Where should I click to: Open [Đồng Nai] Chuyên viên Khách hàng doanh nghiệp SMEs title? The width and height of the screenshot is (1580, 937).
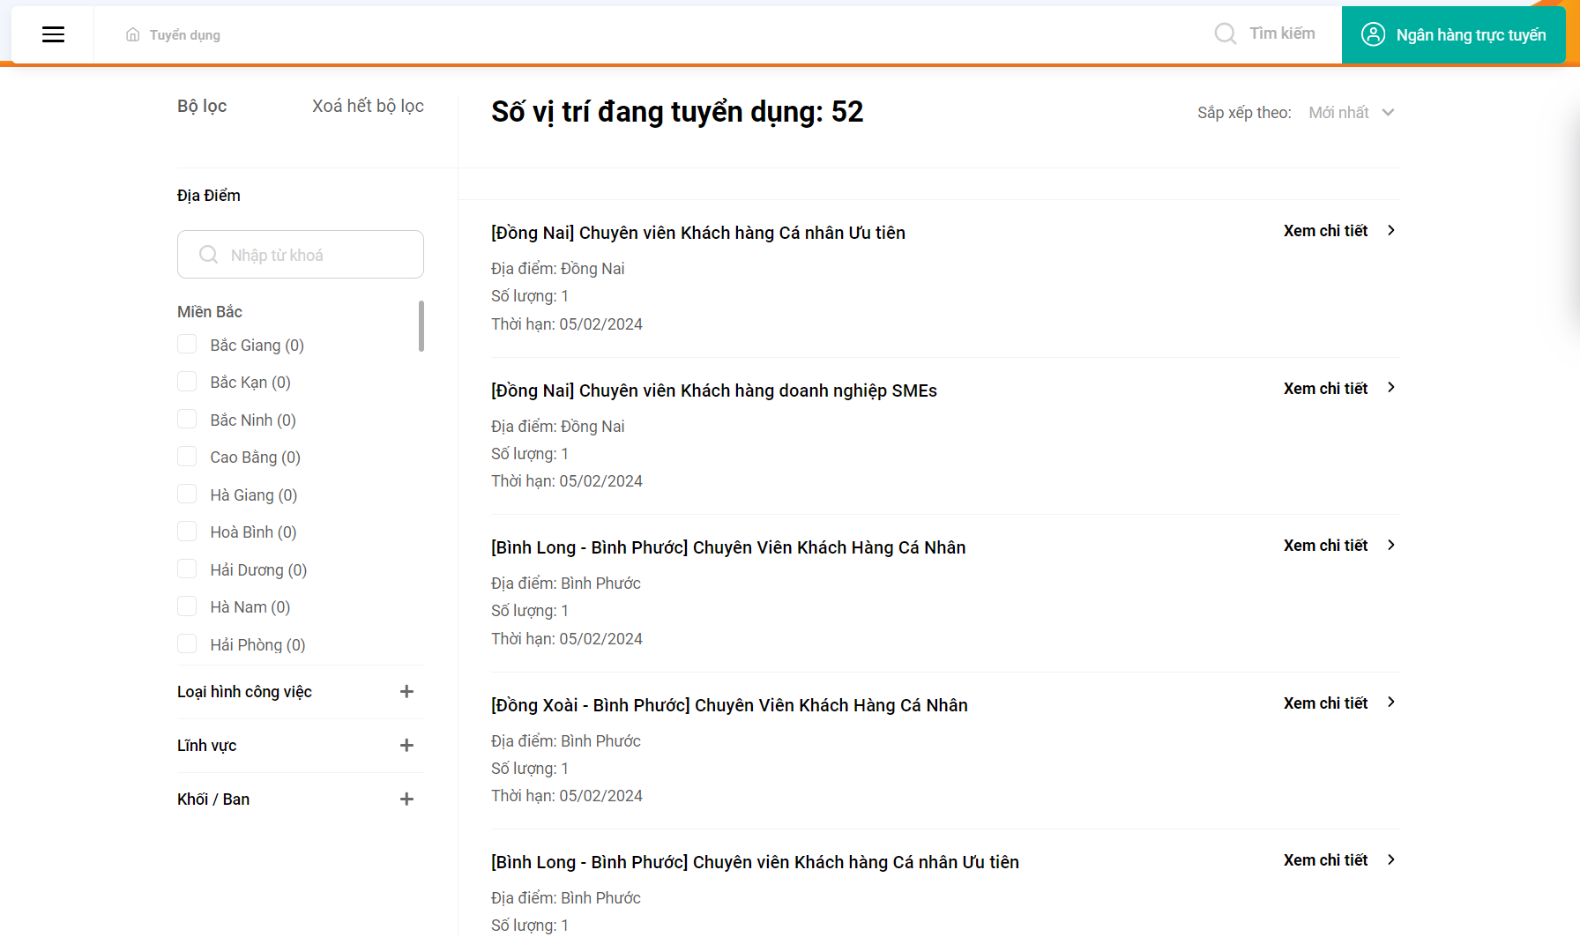(714, 390)
